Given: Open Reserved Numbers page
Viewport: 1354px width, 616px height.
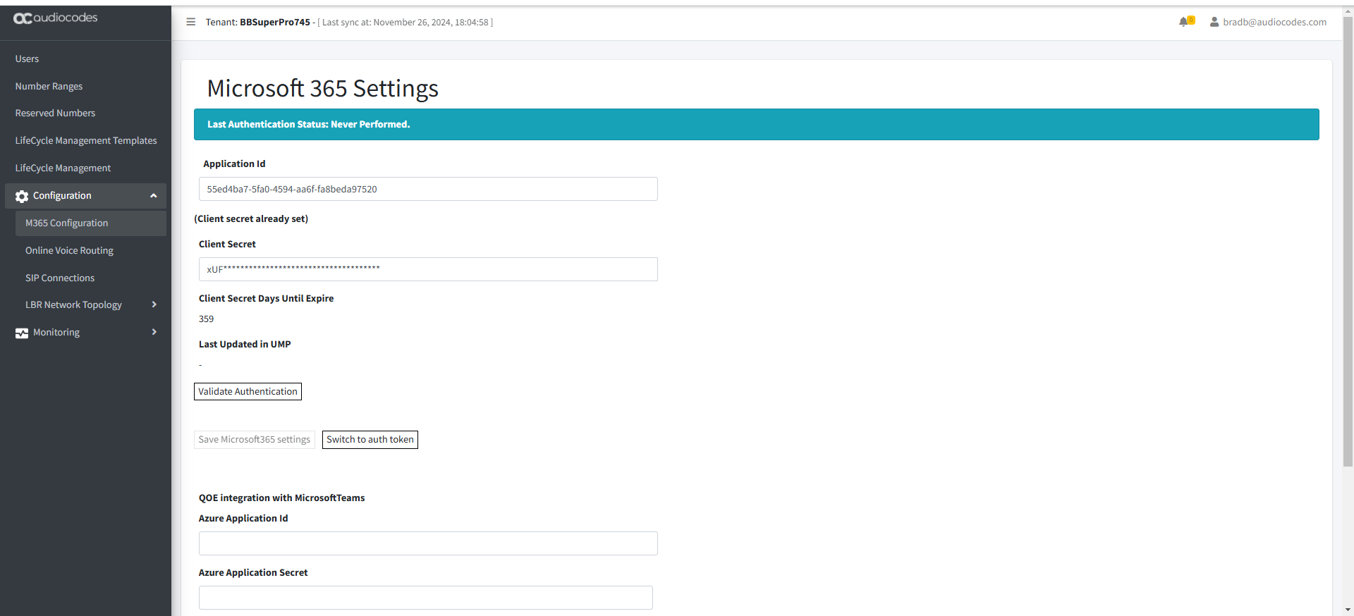Looking at the screenshot, I should coord(55,113).
